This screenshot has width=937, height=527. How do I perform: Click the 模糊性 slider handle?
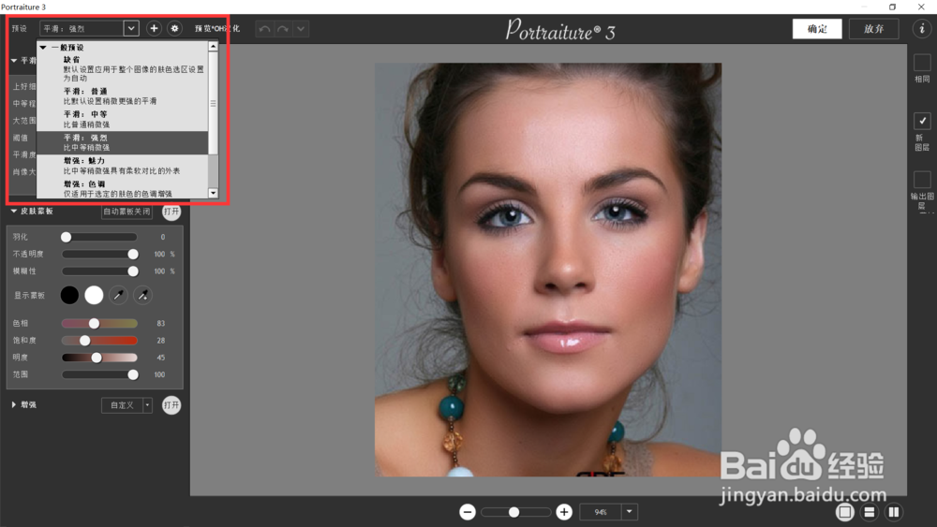pyautogui.click(x=133, y=271)
